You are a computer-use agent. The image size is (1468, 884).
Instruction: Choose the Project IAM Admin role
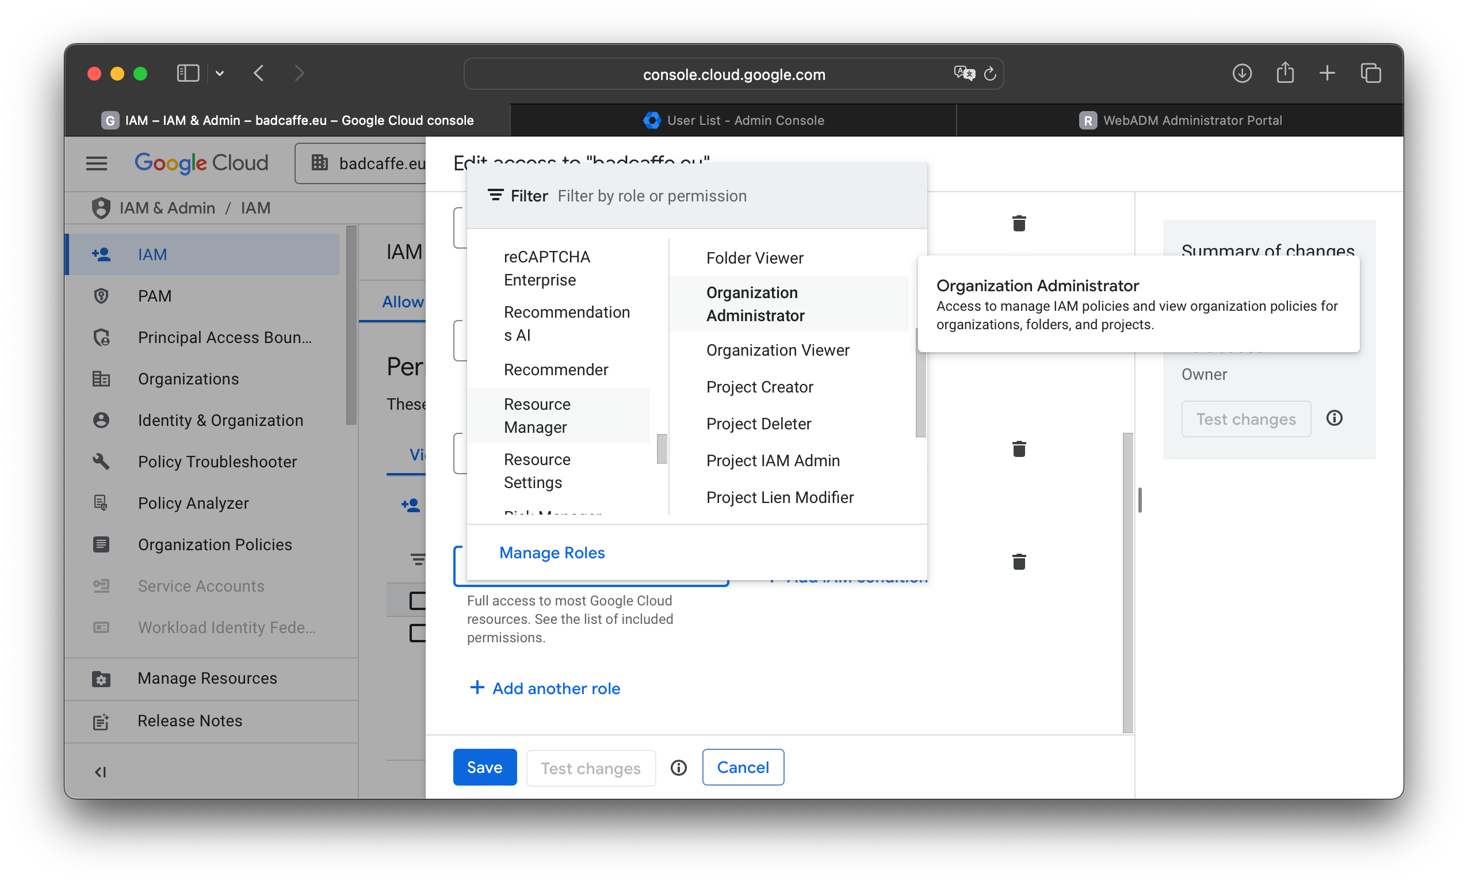[x=773, y=460]
